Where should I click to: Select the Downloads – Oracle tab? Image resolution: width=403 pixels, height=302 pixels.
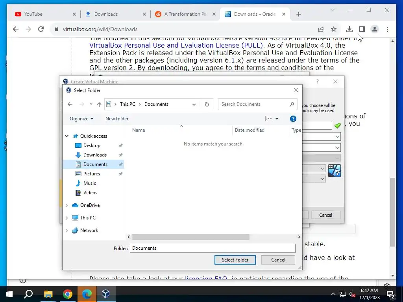click(x=255, y=14)
